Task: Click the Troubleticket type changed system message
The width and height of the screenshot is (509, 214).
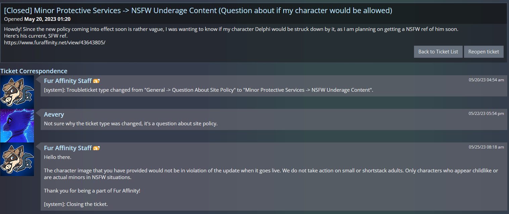Action: click(209, 90)
